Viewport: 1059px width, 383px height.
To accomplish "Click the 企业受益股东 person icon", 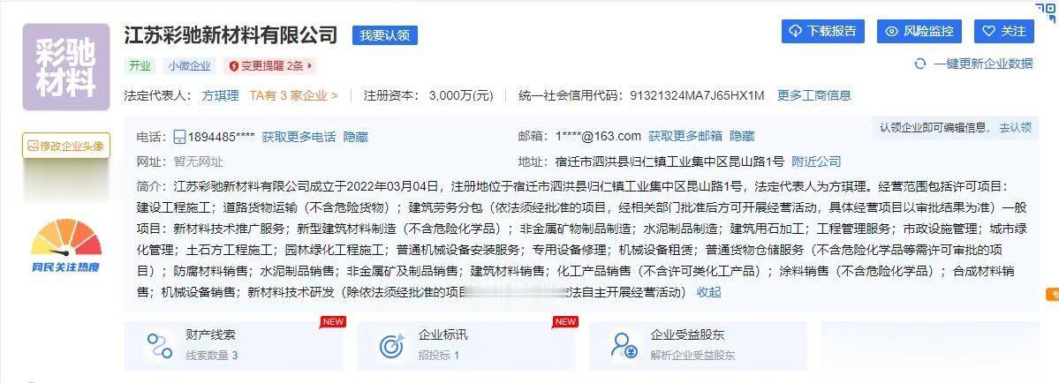I will (624, 345).
